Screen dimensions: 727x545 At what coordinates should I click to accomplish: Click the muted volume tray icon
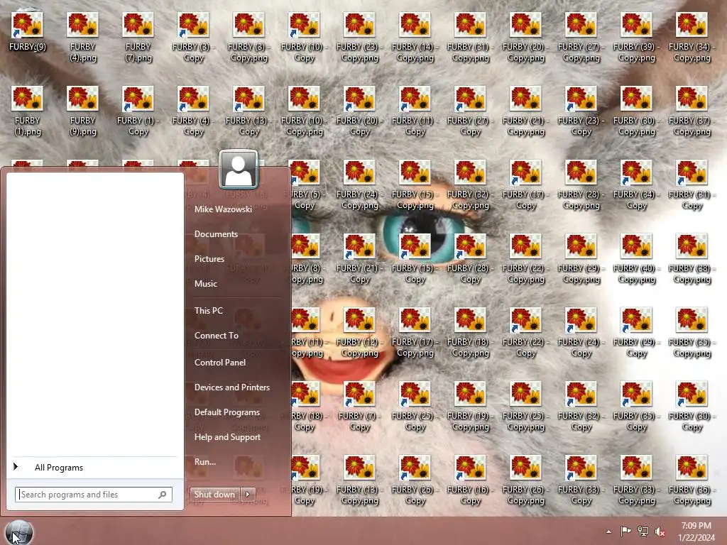[660, 532]
